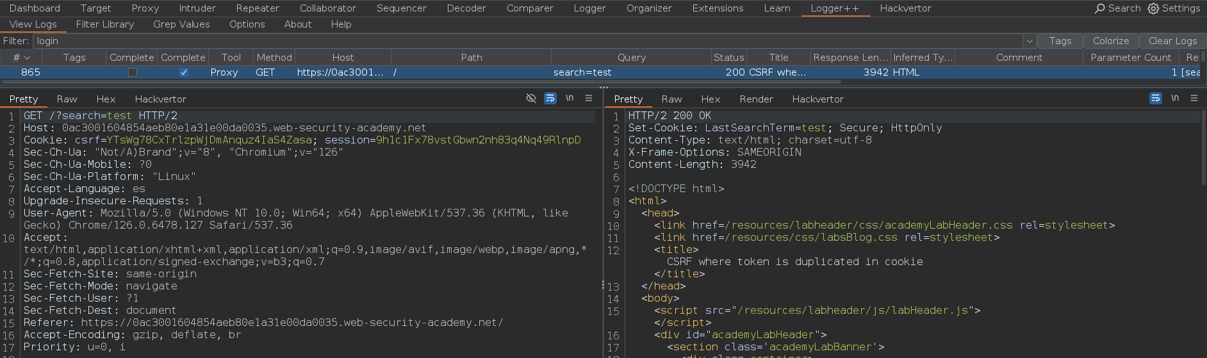Go to the Decoder tab
1207x358 pixels.
click(x=466, y=8)
